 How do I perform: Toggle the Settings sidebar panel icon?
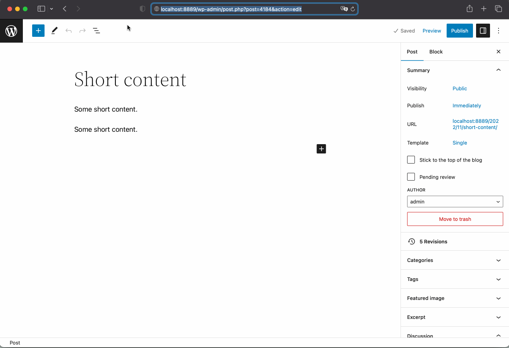pos(483,31)
